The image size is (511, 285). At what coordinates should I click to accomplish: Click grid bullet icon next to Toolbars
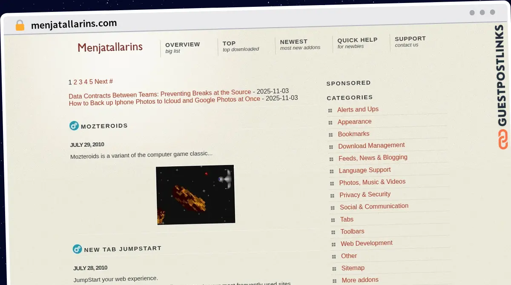pos(333,232)
